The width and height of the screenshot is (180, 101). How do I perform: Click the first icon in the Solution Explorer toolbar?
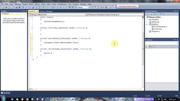[x=147, y=14]
